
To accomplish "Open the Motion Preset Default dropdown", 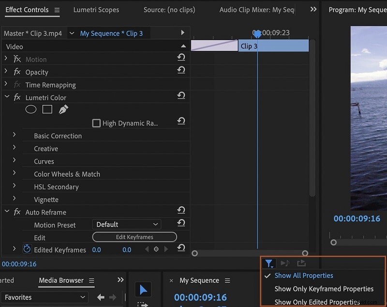I will [126, 224].
